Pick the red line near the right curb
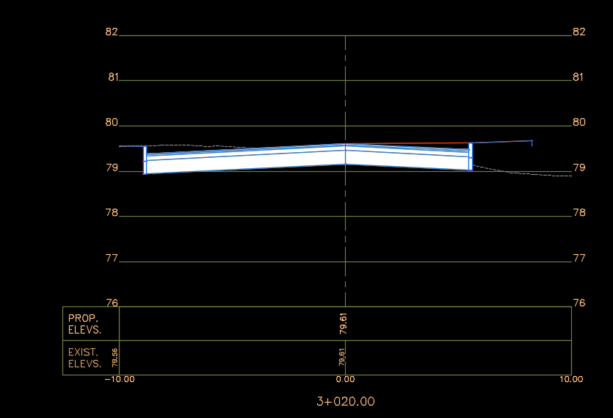Viewport: 613px width, 418px height. pos(407,143)
